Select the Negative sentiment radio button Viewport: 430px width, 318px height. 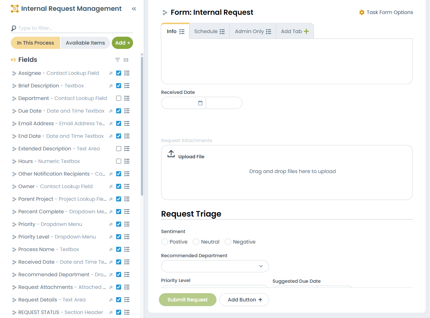coord(228,242)
